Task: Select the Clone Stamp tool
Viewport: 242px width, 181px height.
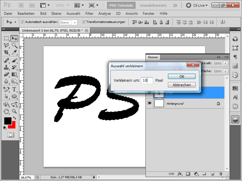Action: coord(6,67)
